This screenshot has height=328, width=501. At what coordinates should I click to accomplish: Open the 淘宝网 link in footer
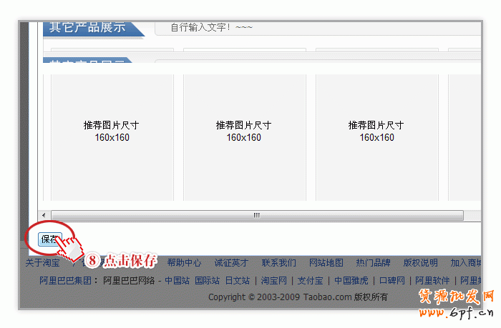tap(273, 281)
